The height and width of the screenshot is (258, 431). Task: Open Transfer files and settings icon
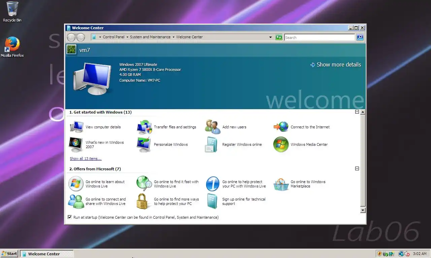tap(145, 127)
